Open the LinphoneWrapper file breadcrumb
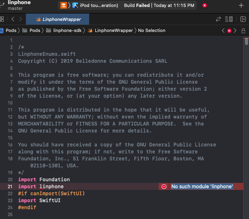The image size is (249, 219). point(111,30)
